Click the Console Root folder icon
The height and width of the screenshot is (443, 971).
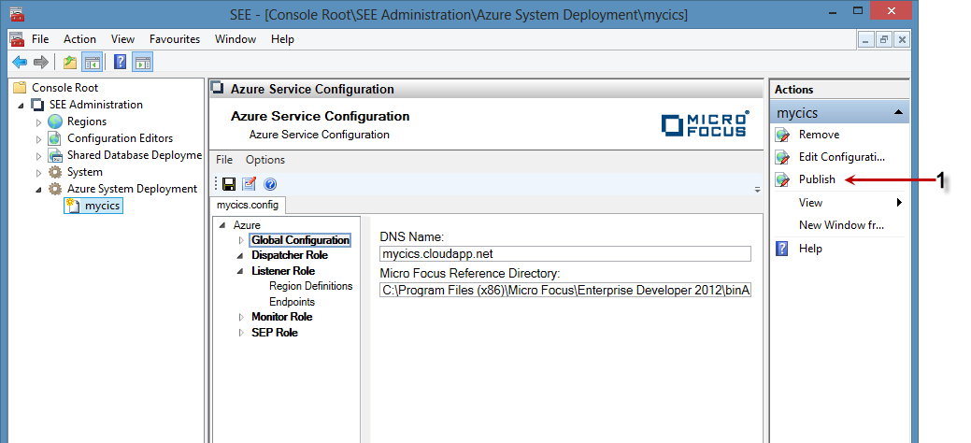pyautogui.click(x=21, y=87)
